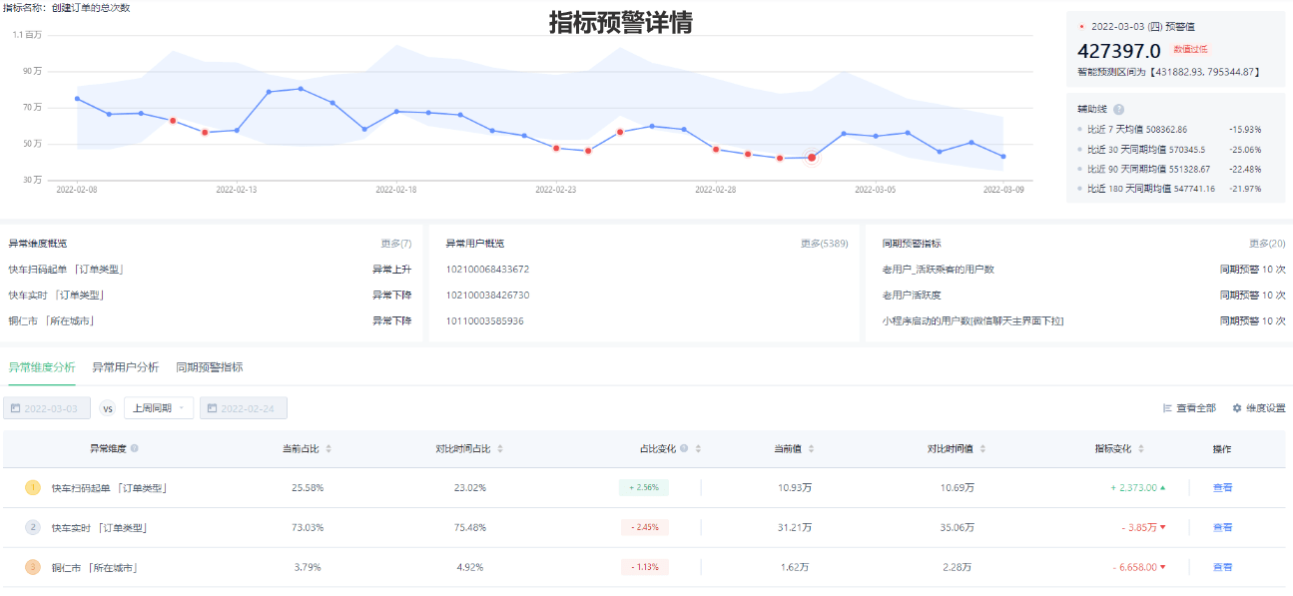The width and height of the screenshot is (1293, 596).
Task: Sort the table by 指标变化 column
Action: coord(1141,449)
